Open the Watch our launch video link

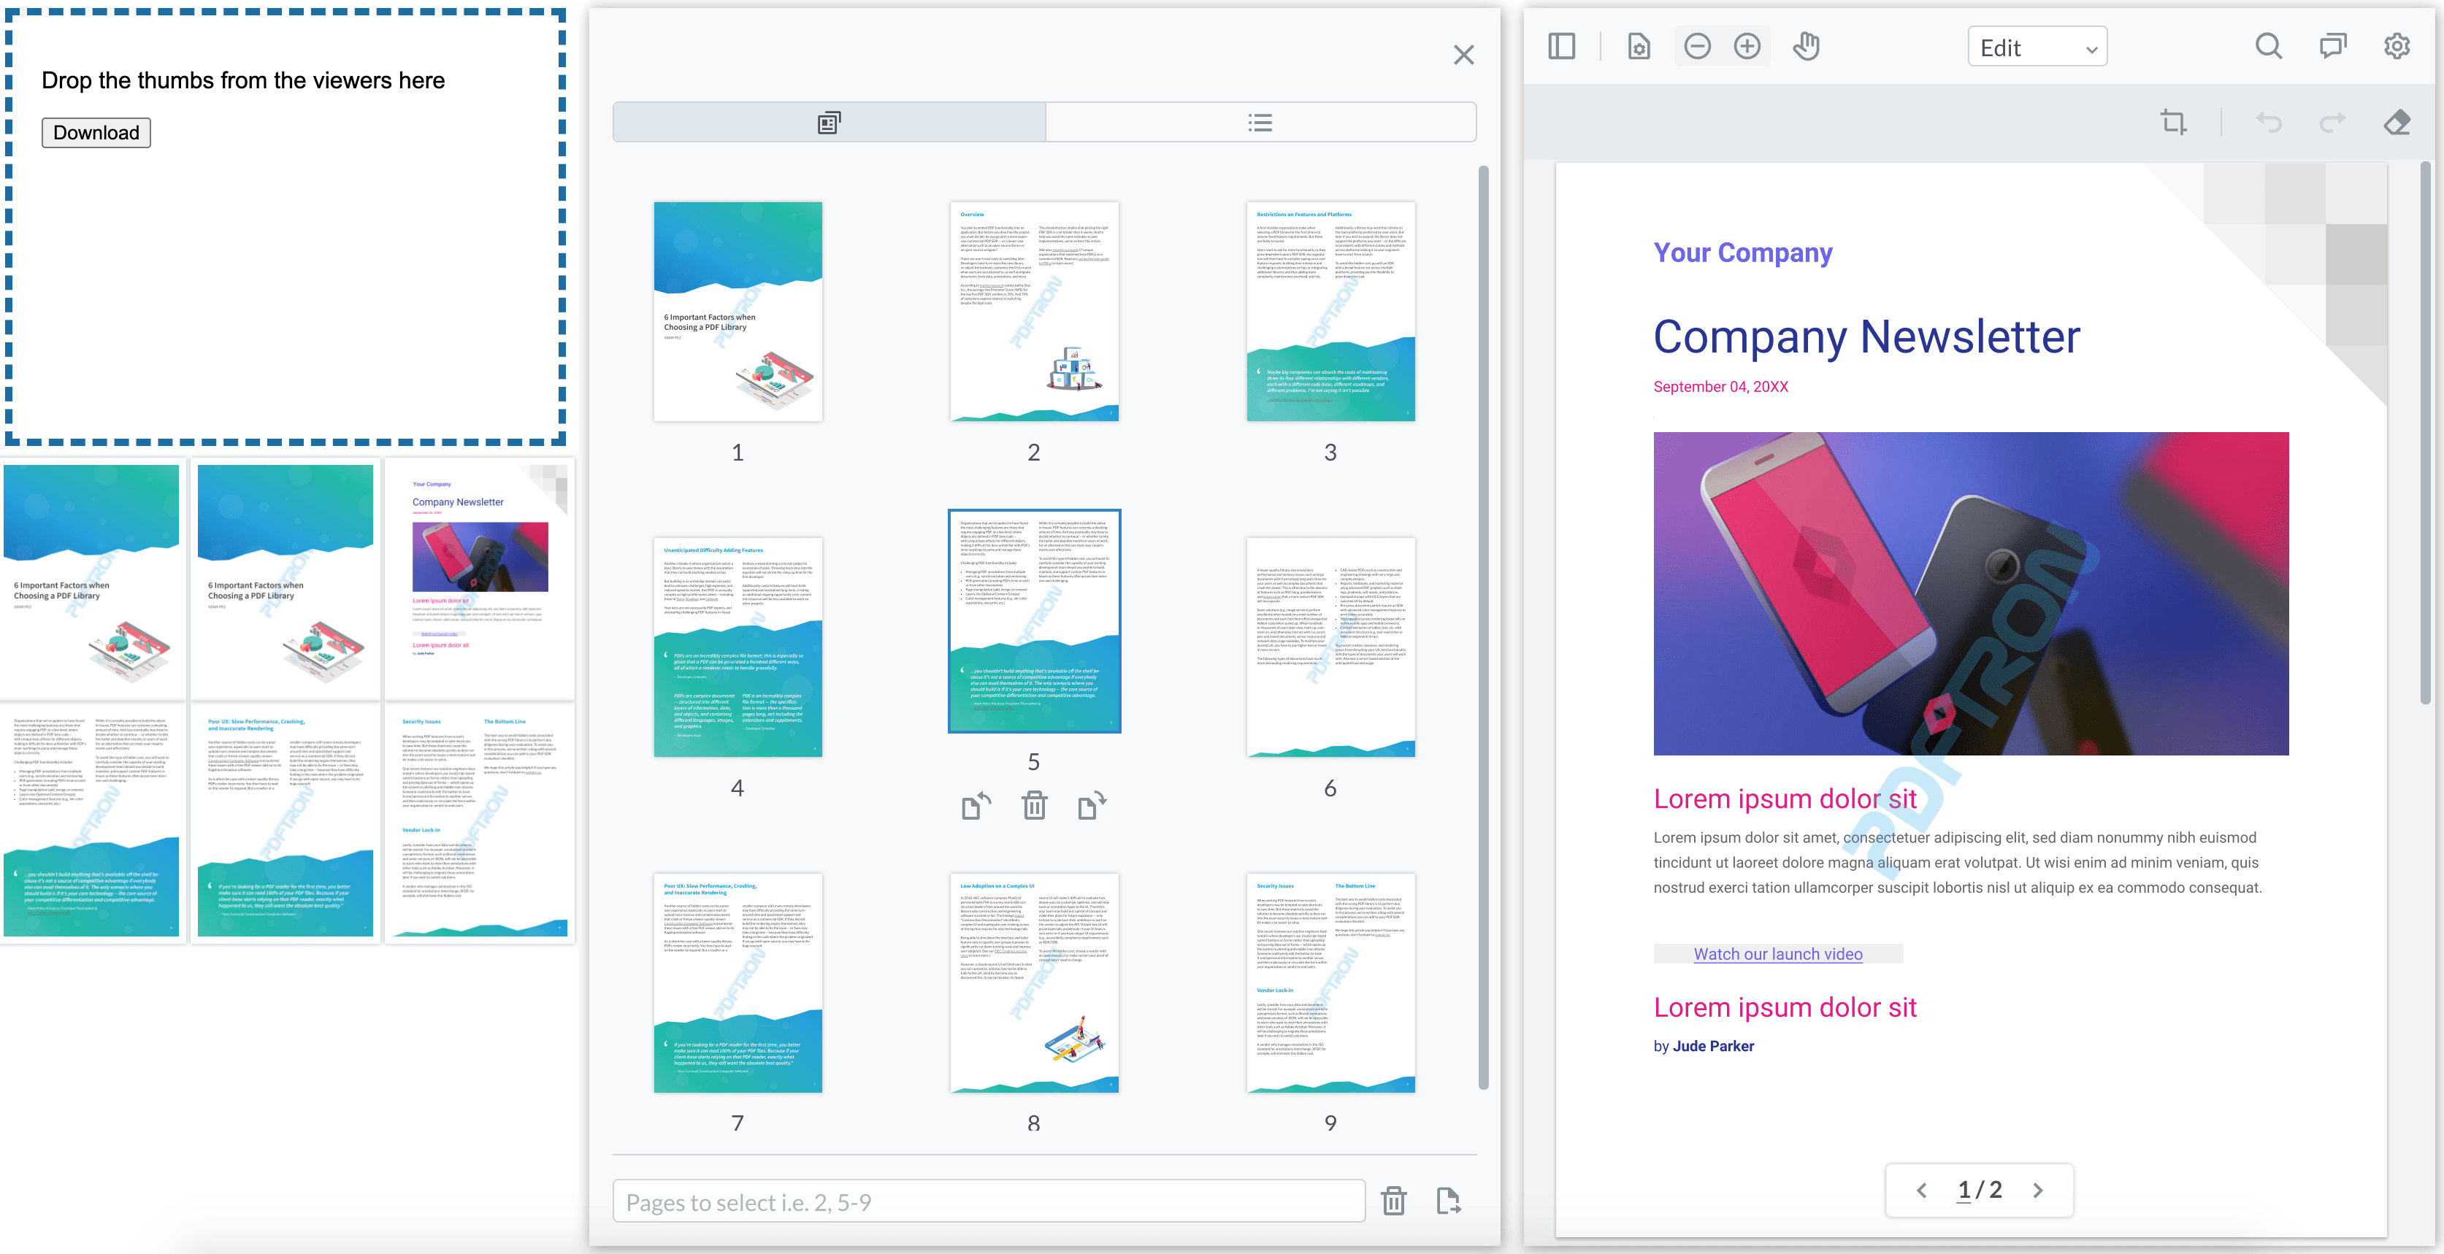point(1777,954)
